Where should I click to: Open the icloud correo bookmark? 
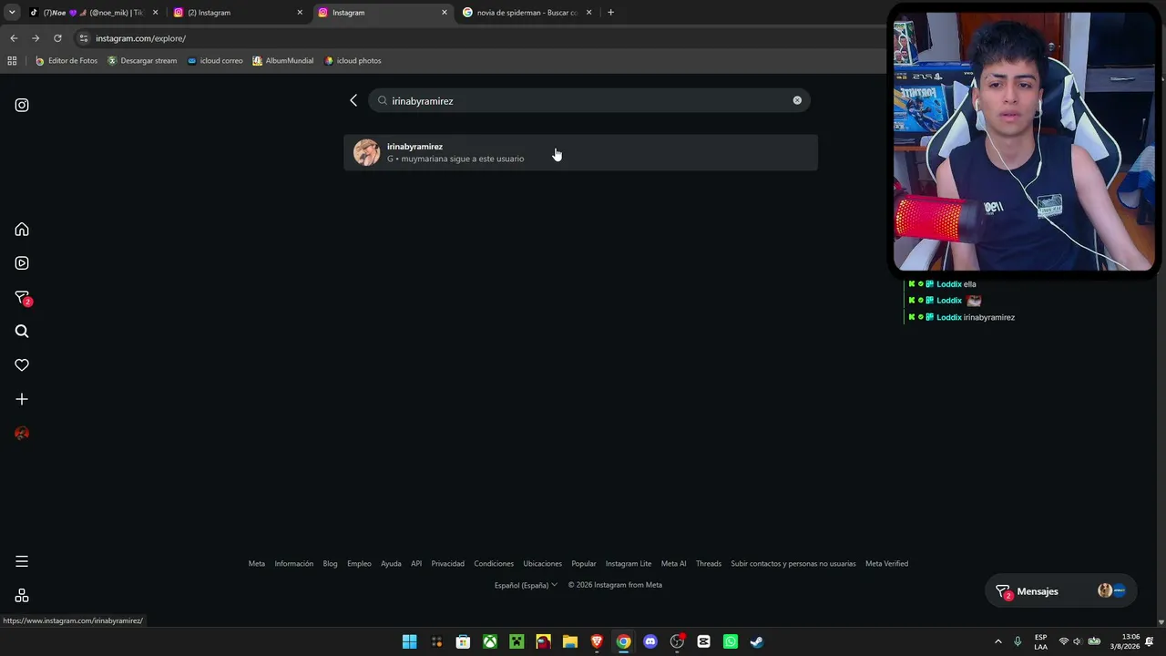[x=215, y=61]
